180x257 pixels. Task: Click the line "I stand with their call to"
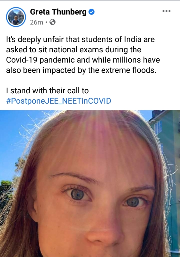point(47,91)
